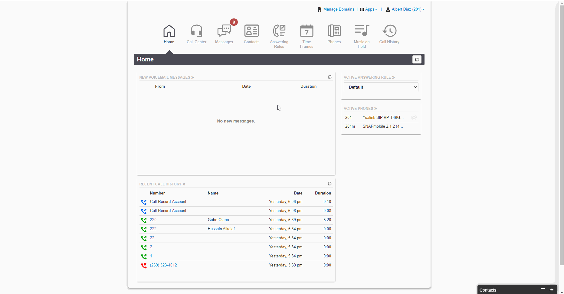Open New Voicemail Messages section link
Screen dimensions: 564x294
(x=166, y=77)
